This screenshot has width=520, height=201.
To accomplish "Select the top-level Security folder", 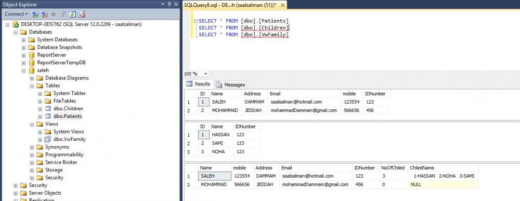I will (38, 185).
